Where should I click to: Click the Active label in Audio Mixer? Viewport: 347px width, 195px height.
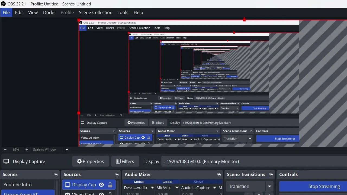coord(198,182)
